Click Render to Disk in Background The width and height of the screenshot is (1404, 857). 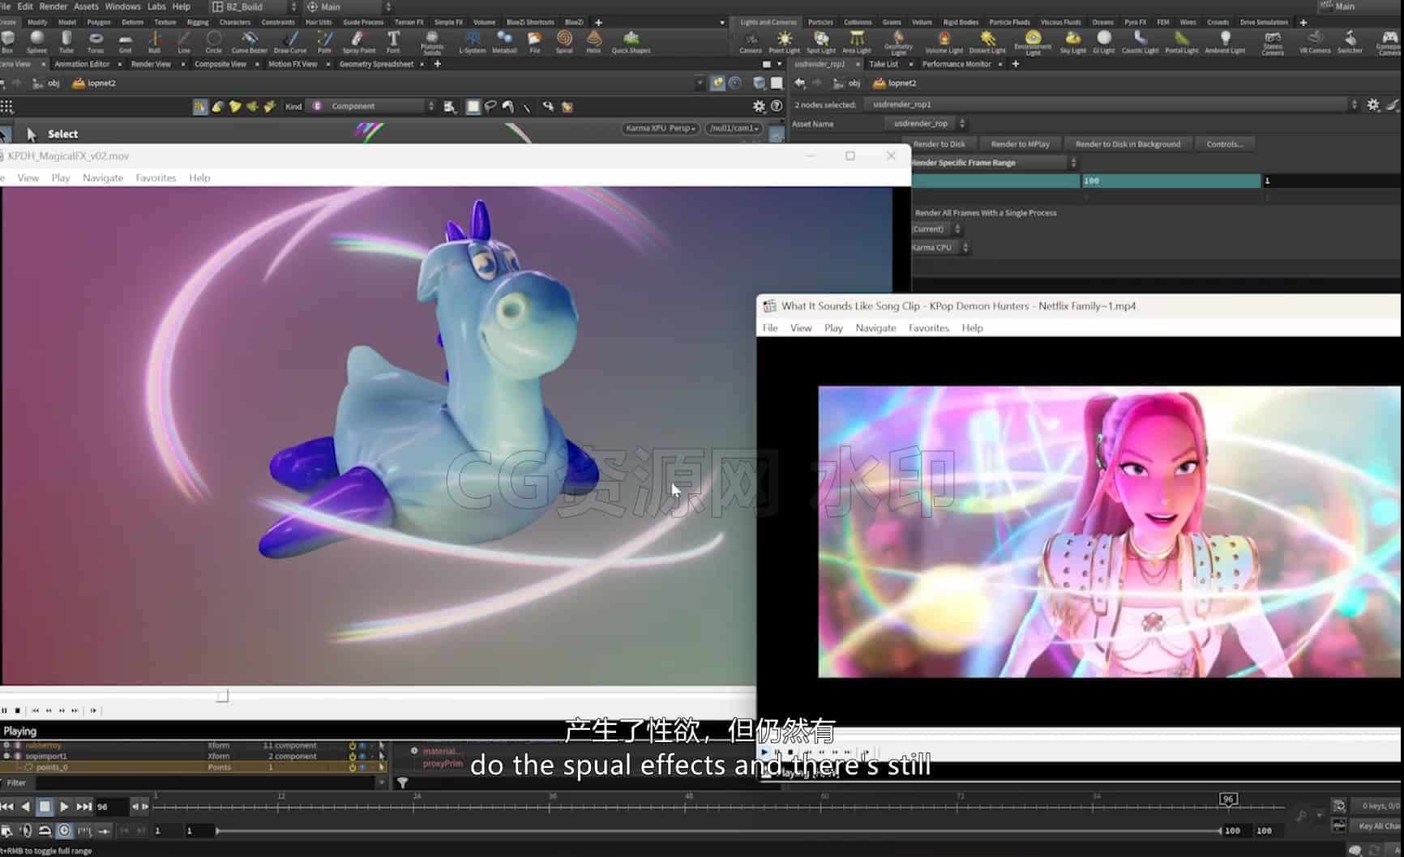(x=1128, y=144)
